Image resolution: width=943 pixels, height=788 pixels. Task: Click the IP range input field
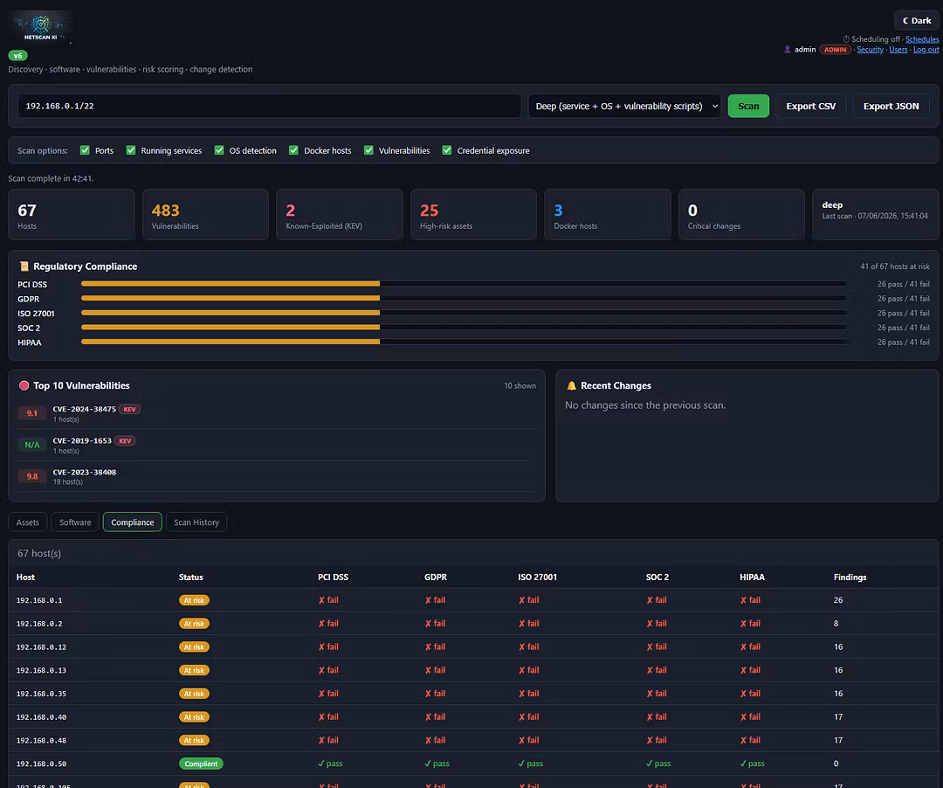269,106
